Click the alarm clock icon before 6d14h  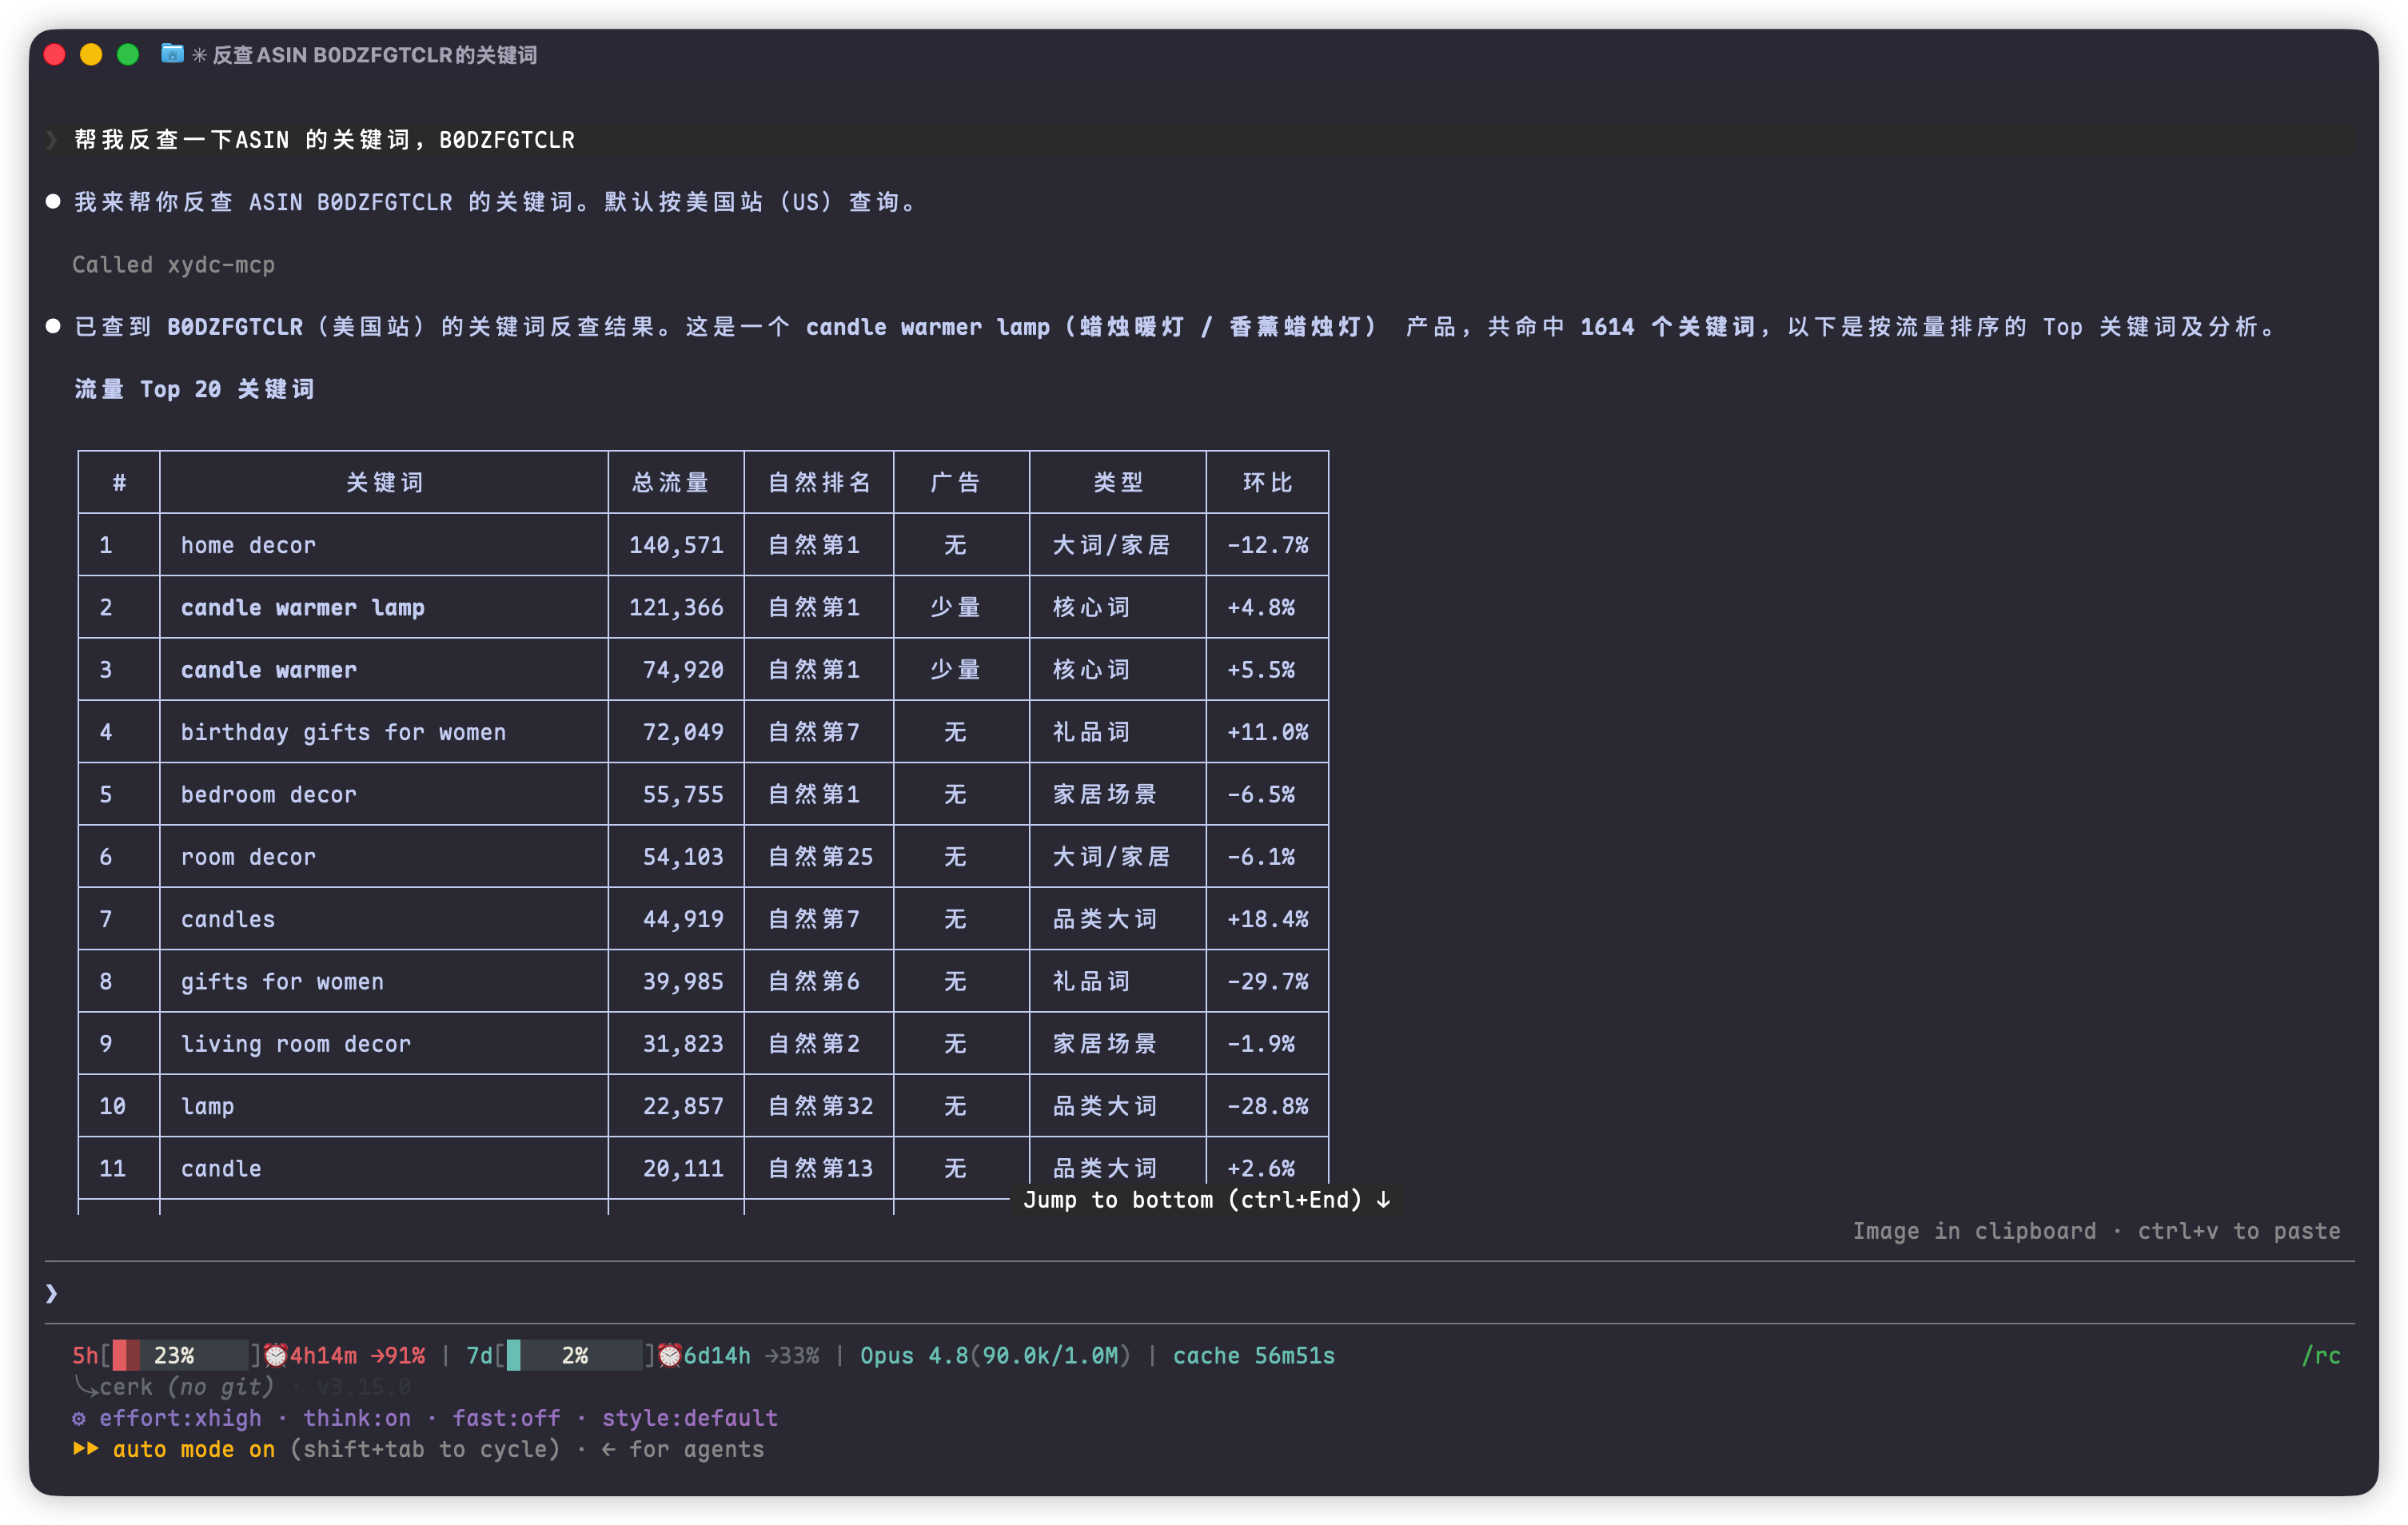[670, 1355]
